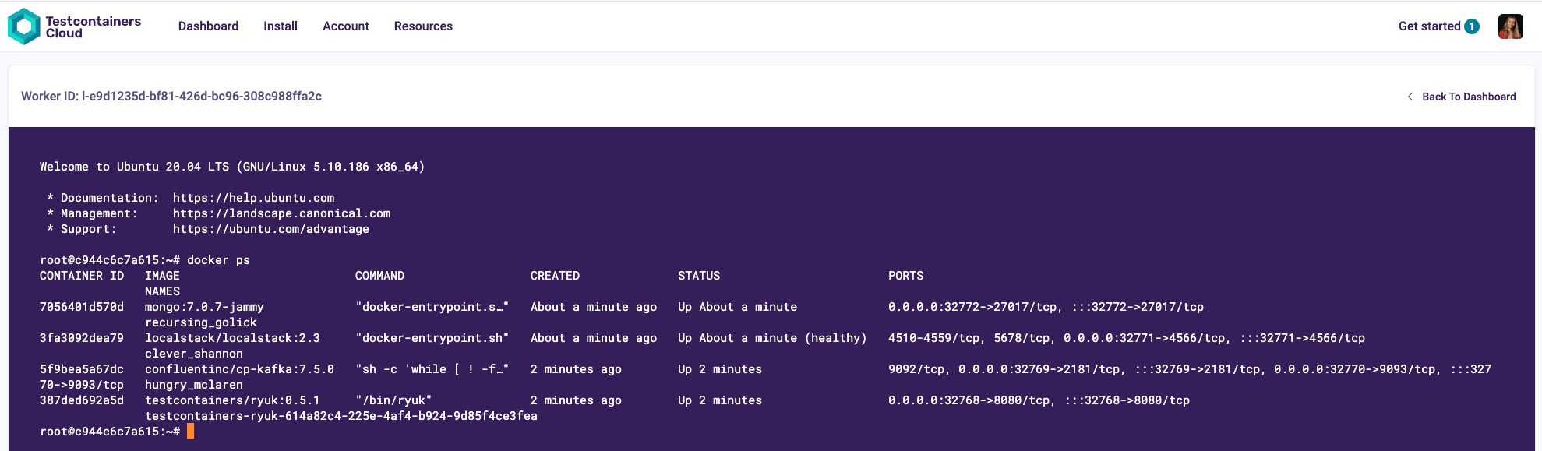1542x451 pixels.
Task: Open the Account menu item
Action: 346,26
